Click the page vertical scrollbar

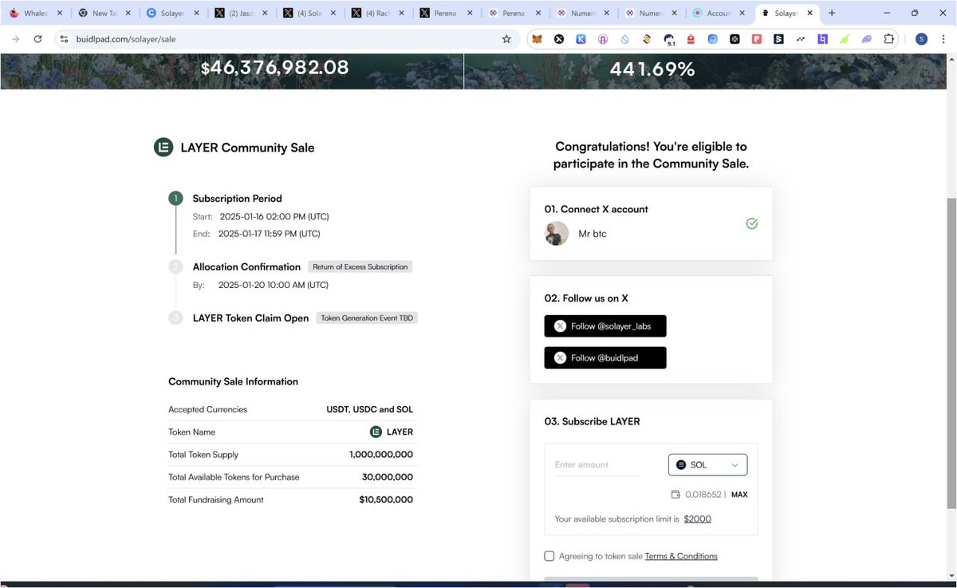click(x=951, y=353)
